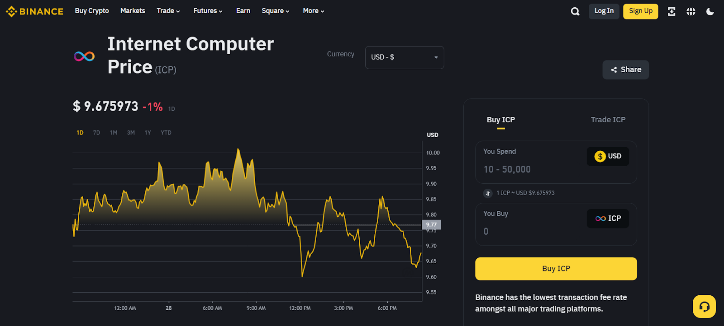Click the Internet Computer Price heading
Image resolution: width=724 pixels, height=326 pixels.
[191, 56]
